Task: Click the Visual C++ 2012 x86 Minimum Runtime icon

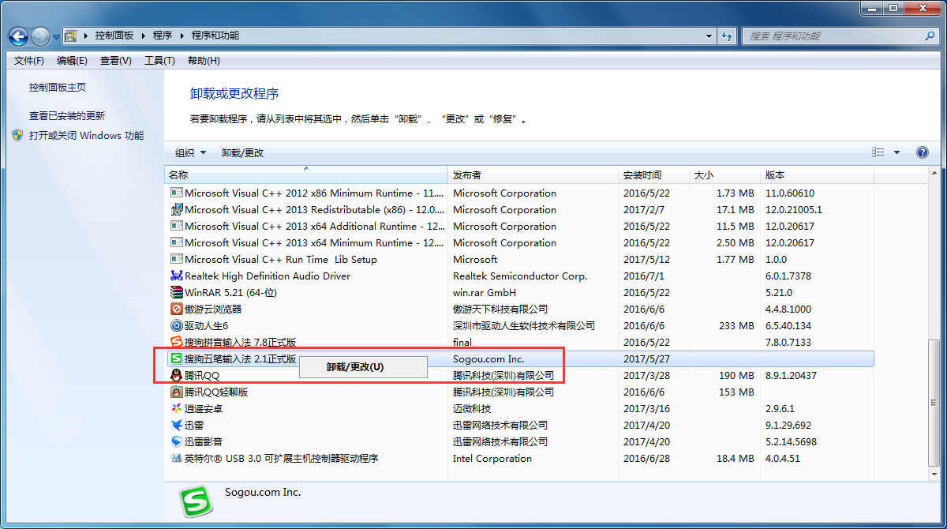Action: [x=177, y=193]
